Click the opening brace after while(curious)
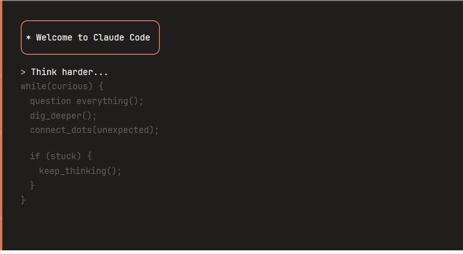This screenshot has width=463, height=254. click(101, 87)
